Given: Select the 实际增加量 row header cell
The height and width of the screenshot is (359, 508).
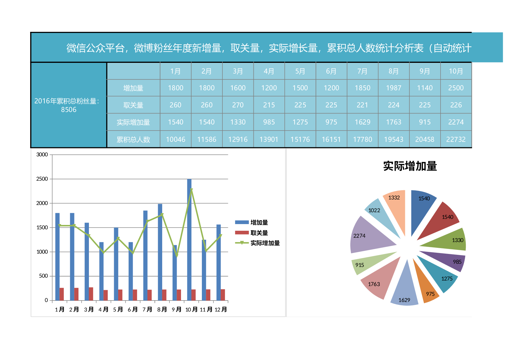Looking at the screenshot, I should (x=134, y=122).
